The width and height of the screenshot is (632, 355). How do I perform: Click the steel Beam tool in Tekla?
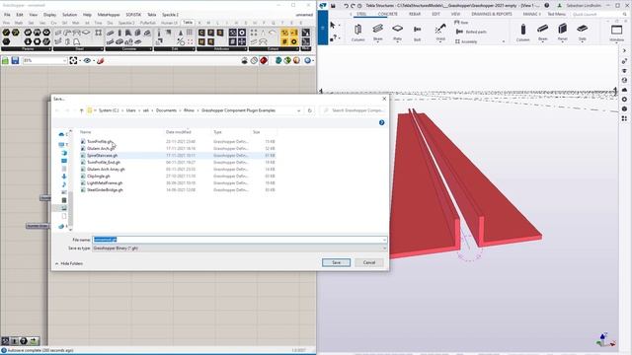pyautogui.click(x=377, y=33)
